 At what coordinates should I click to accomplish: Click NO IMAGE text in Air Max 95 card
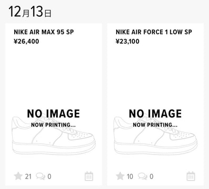pos(54,114)
